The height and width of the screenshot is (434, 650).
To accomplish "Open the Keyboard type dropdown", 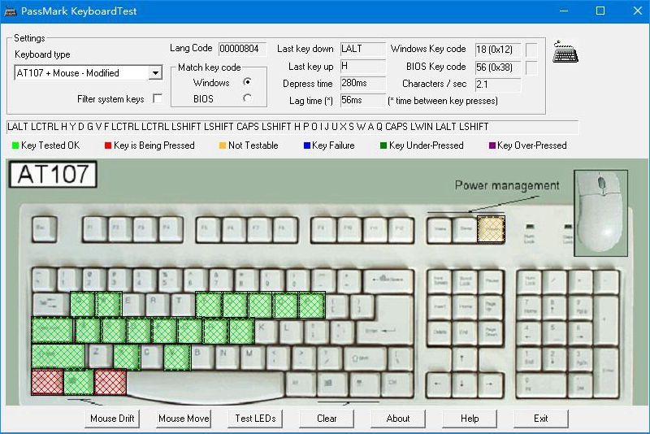I will point(155,73).
